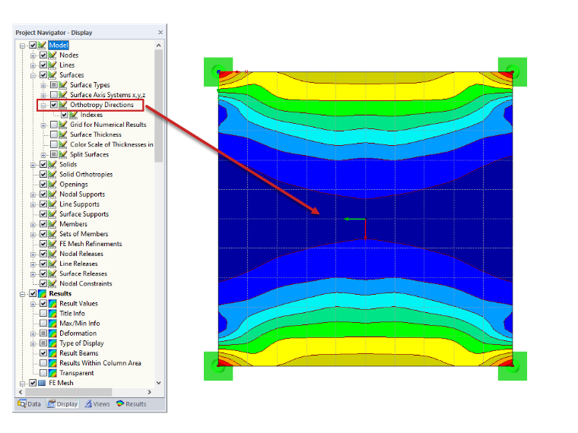Click the Solids row icon
The image size is (578, 433).
click(52, 165)
